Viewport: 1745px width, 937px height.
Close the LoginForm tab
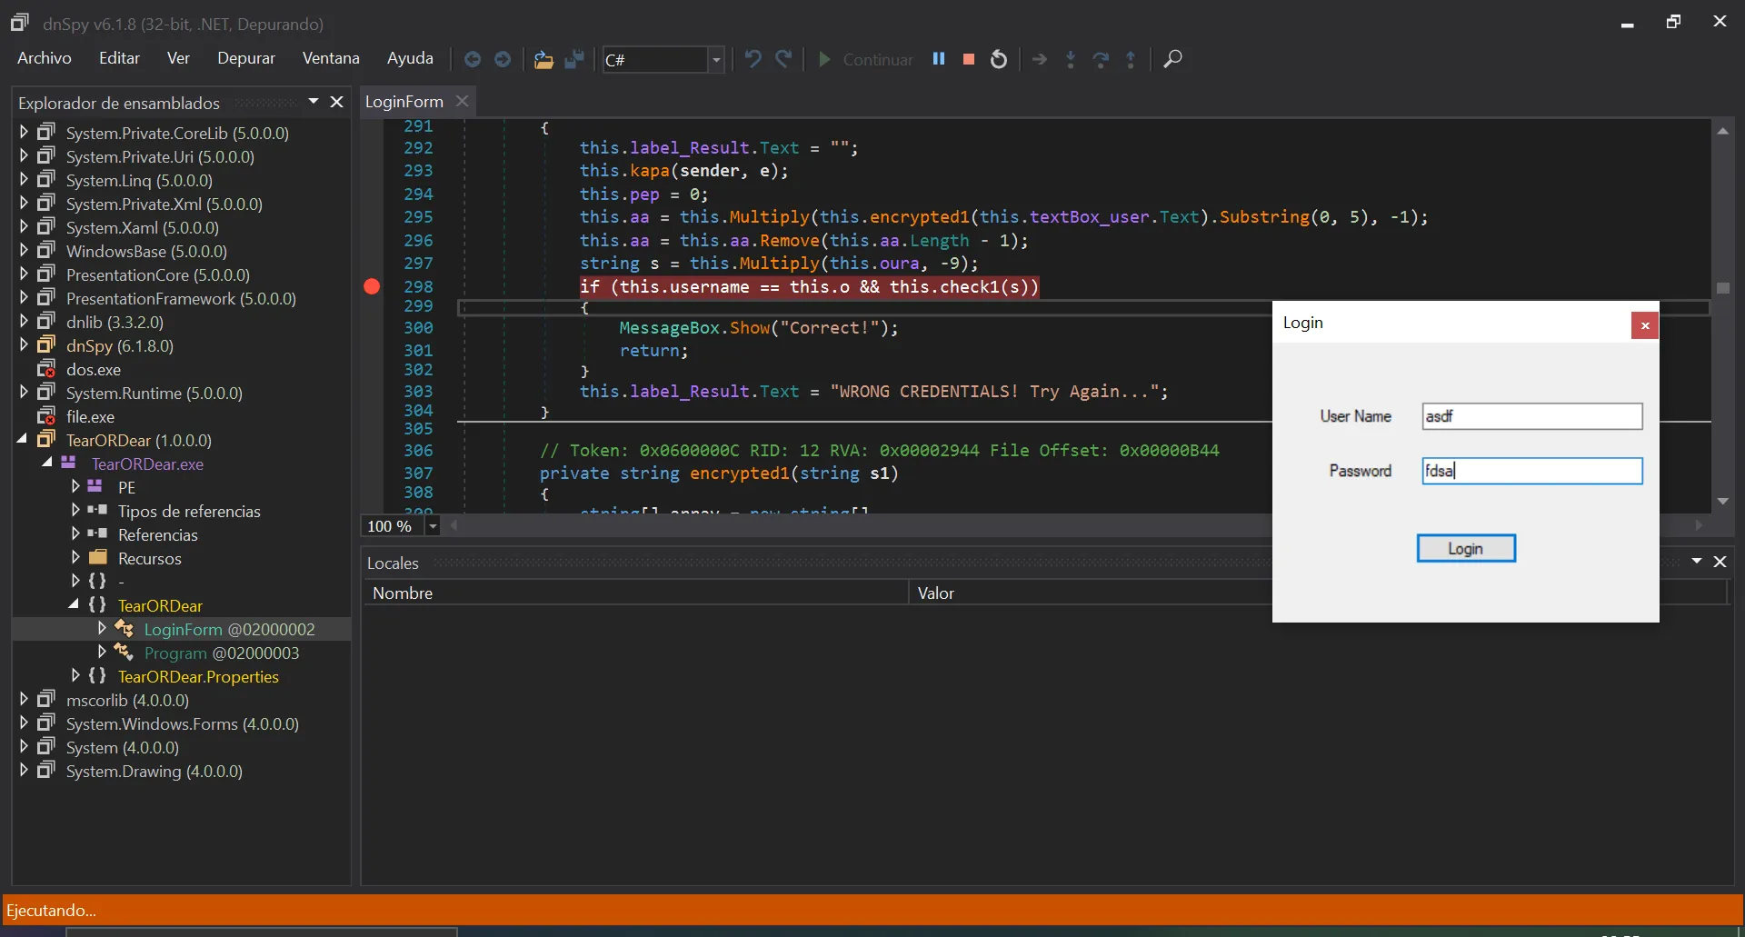tap(462, 101)
